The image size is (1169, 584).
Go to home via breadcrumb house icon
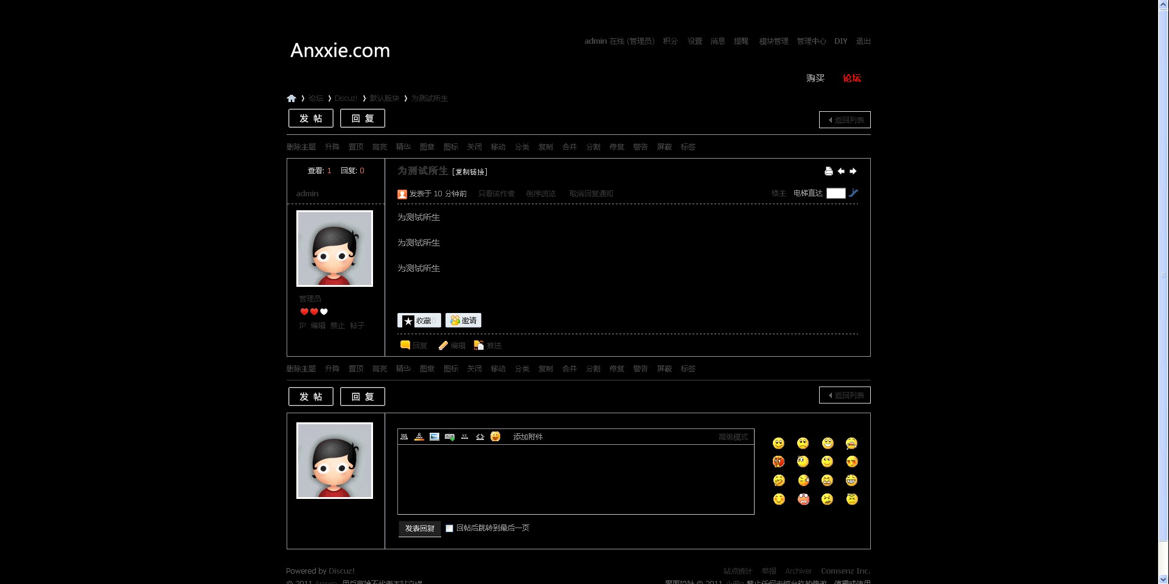(291, 98)
